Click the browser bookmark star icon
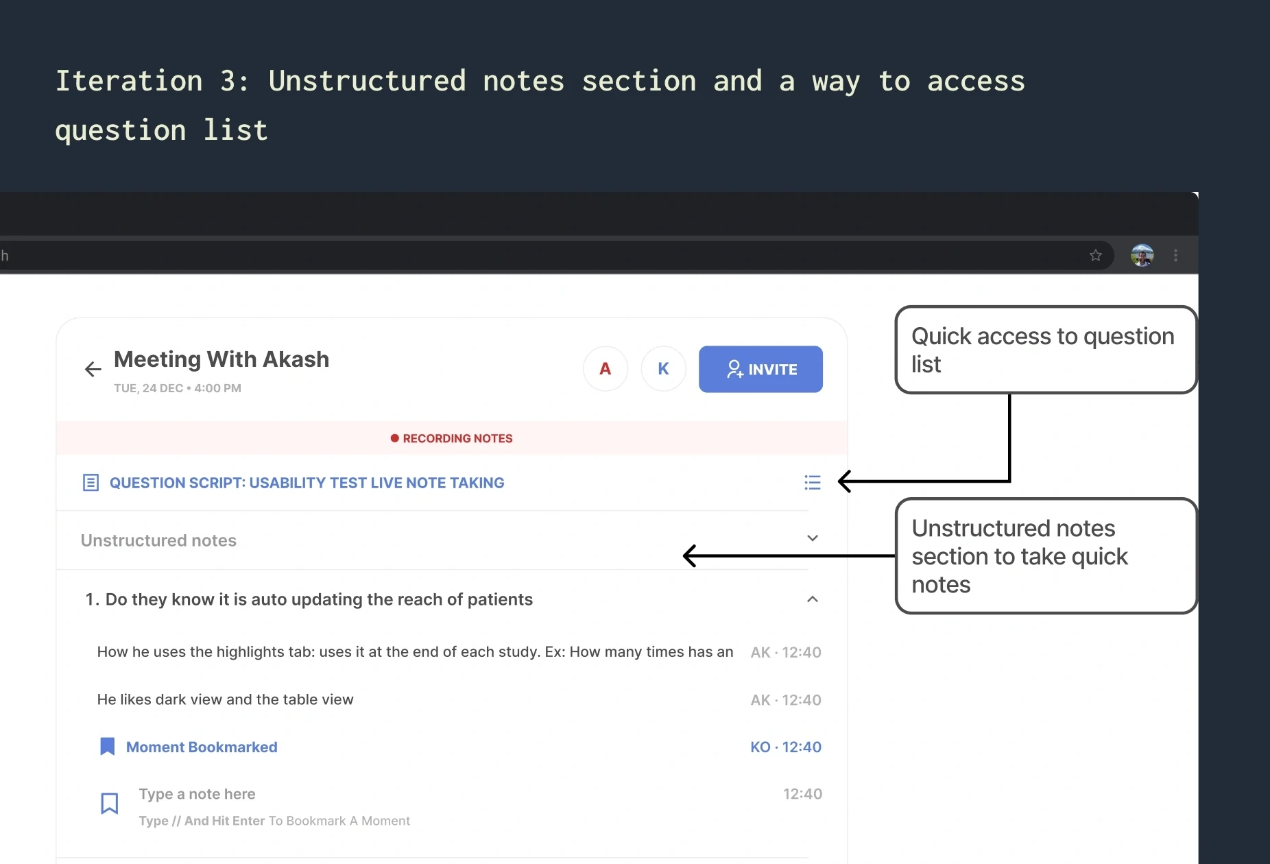 click(1096, 256)
